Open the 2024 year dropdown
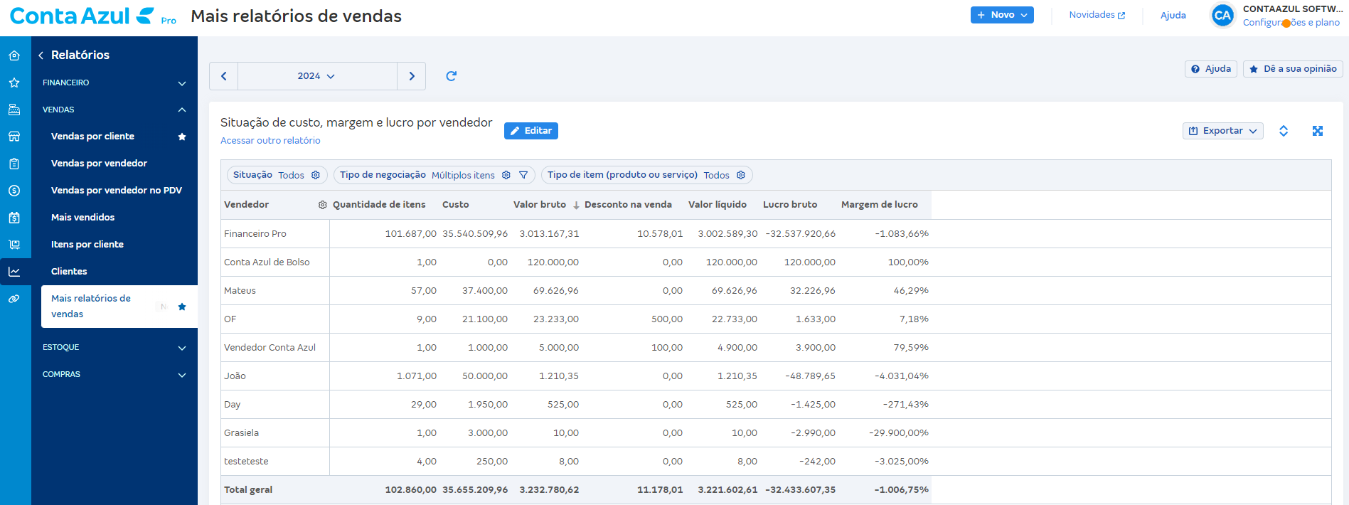The width and height of the screenshot is (1349, 505). point(317,76)
